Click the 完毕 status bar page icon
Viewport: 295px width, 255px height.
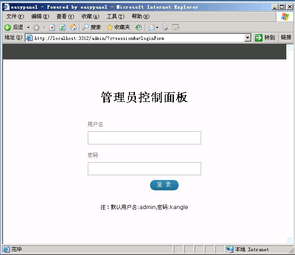click(6, 249)
